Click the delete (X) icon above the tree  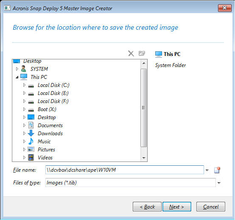(131, 53)
